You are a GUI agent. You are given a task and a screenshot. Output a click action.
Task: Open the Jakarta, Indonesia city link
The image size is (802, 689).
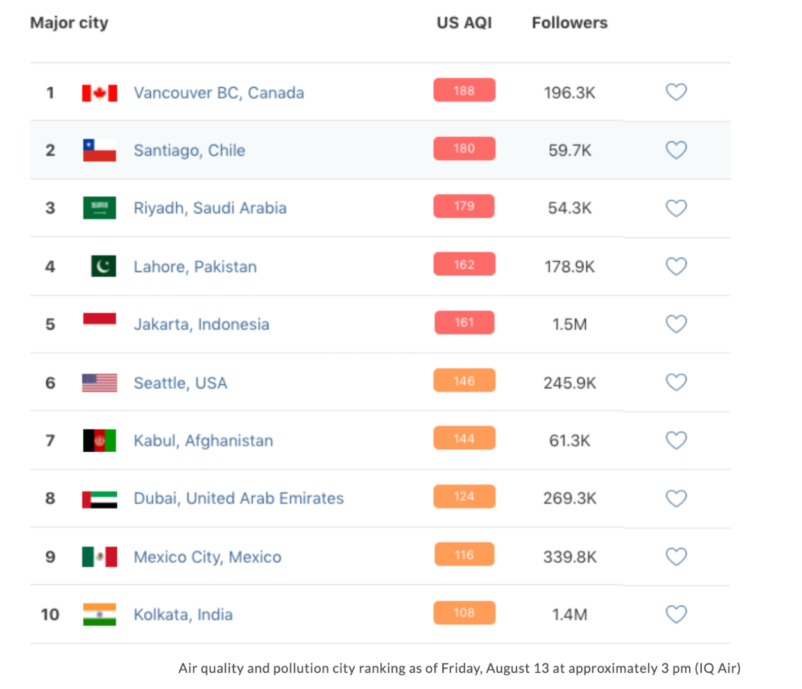pos(201,325)
